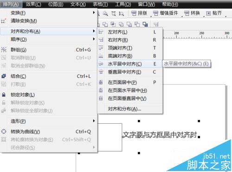
Task: Open the 工具(O) menu
Action: (123, 4)
